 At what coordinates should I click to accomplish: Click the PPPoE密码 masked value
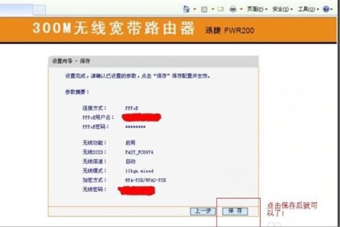click(x=135, y=127)
